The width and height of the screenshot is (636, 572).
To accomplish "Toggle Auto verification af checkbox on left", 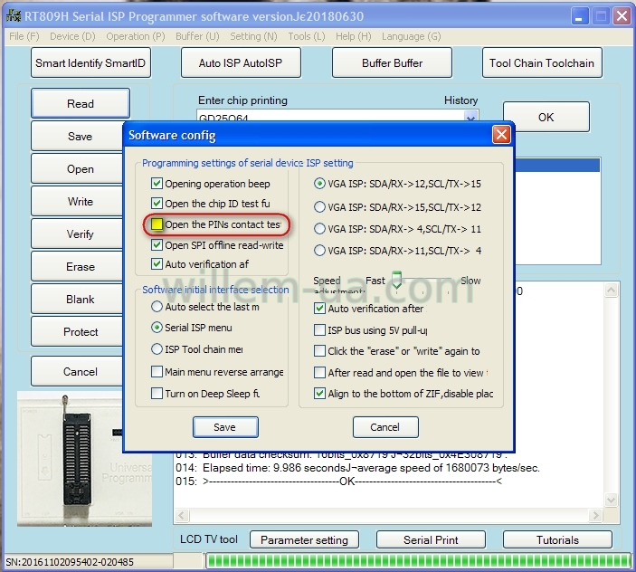I will click(x=157, y=264).
